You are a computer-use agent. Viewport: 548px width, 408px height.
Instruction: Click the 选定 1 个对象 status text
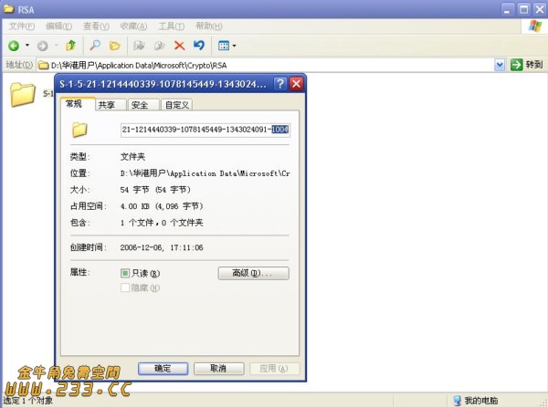point(28,401)
